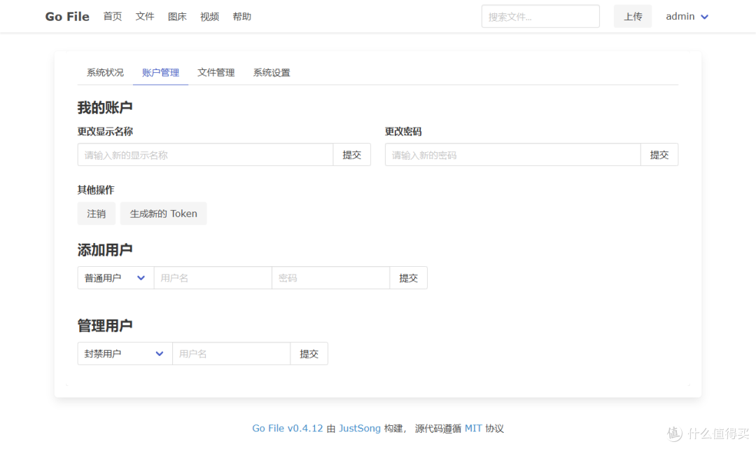Switch to the 文件管理 tab
The height and width of the screenshot is (449, 756).
pos(216,72)
